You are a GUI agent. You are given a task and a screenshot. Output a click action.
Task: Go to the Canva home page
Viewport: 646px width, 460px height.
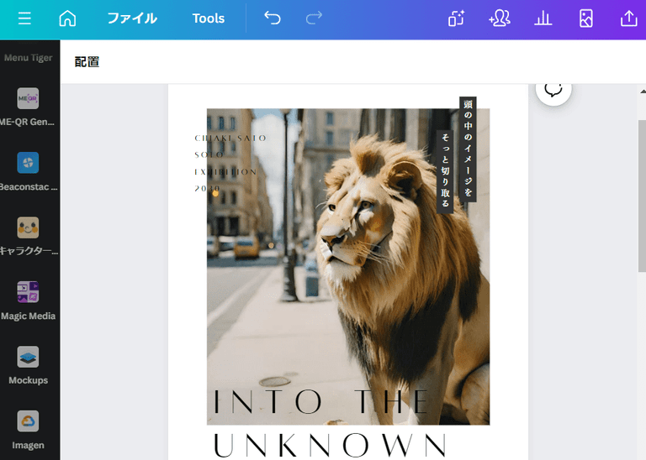pos(67,18)
